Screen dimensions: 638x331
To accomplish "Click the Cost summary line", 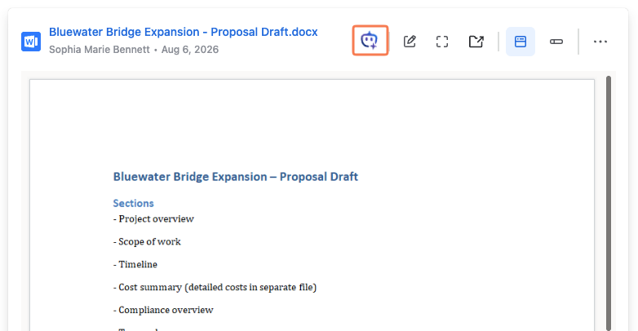I will coord(215,287).
